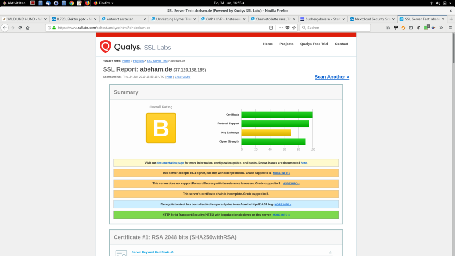Click the volume icon in system tray
This screenshot has width=455, height=256.
click(x=438, y=3)
